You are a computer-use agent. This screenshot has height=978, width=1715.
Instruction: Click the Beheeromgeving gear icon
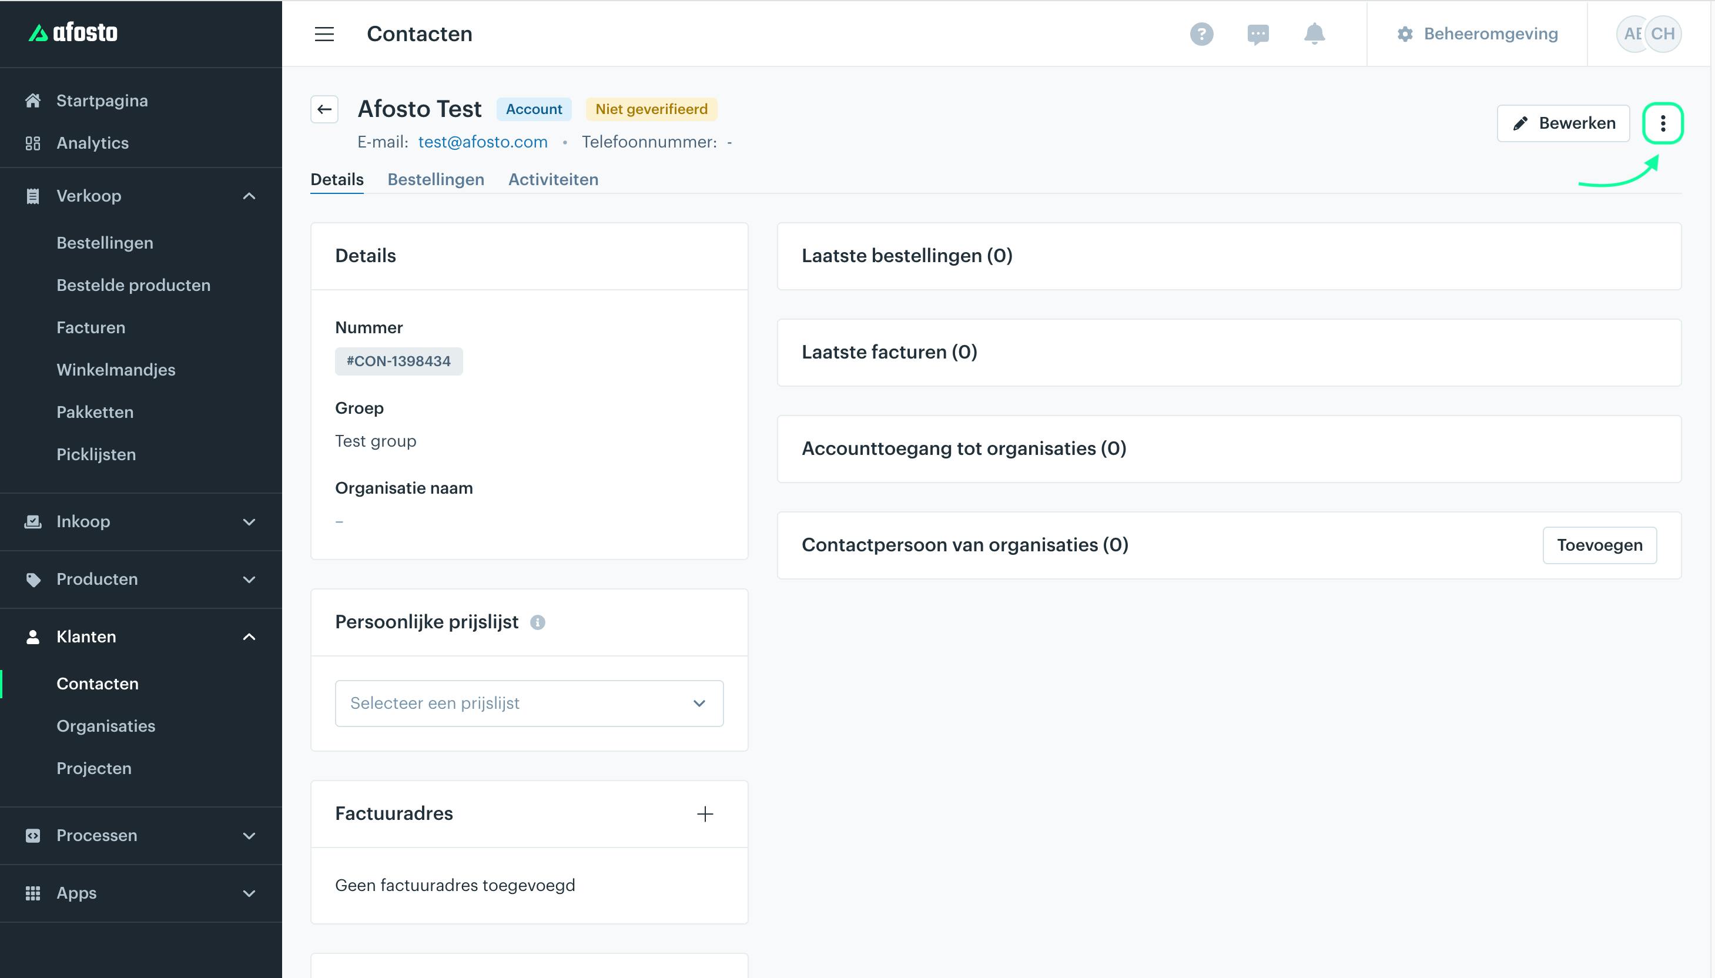1405,34
